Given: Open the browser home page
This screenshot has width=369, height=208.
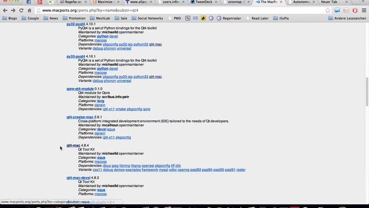Looking at the screenshot, I should [29, 10].
